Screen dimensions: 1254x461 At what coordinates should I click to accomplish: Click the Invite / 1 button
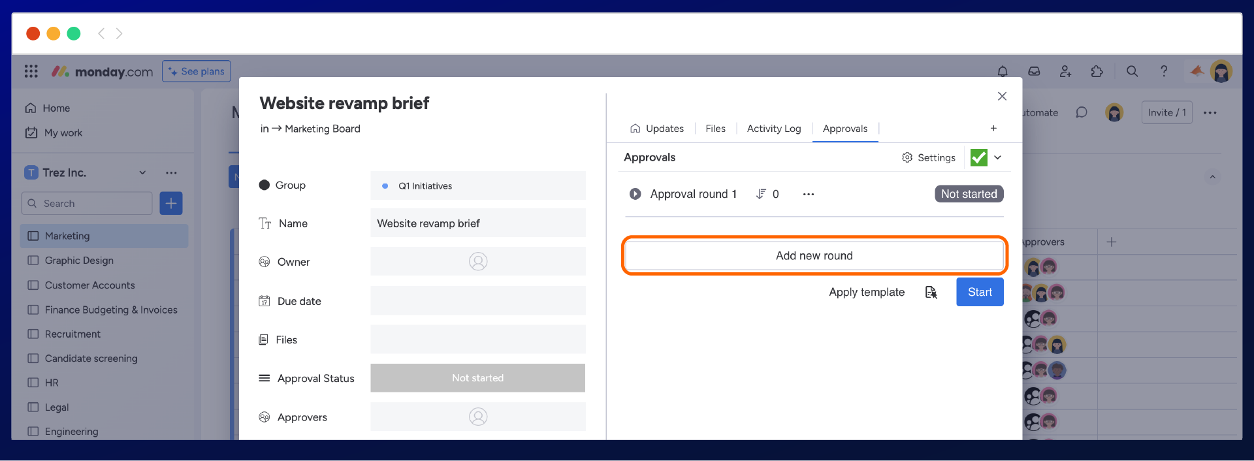pos(1167,112)
